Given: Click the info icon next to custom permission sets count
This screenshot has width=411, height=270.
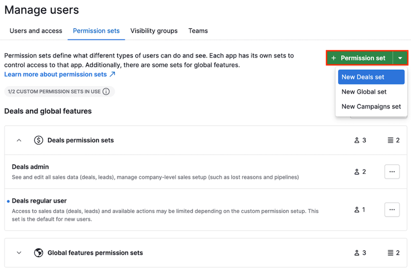Looking at the screenshot, I should point(106,92).
